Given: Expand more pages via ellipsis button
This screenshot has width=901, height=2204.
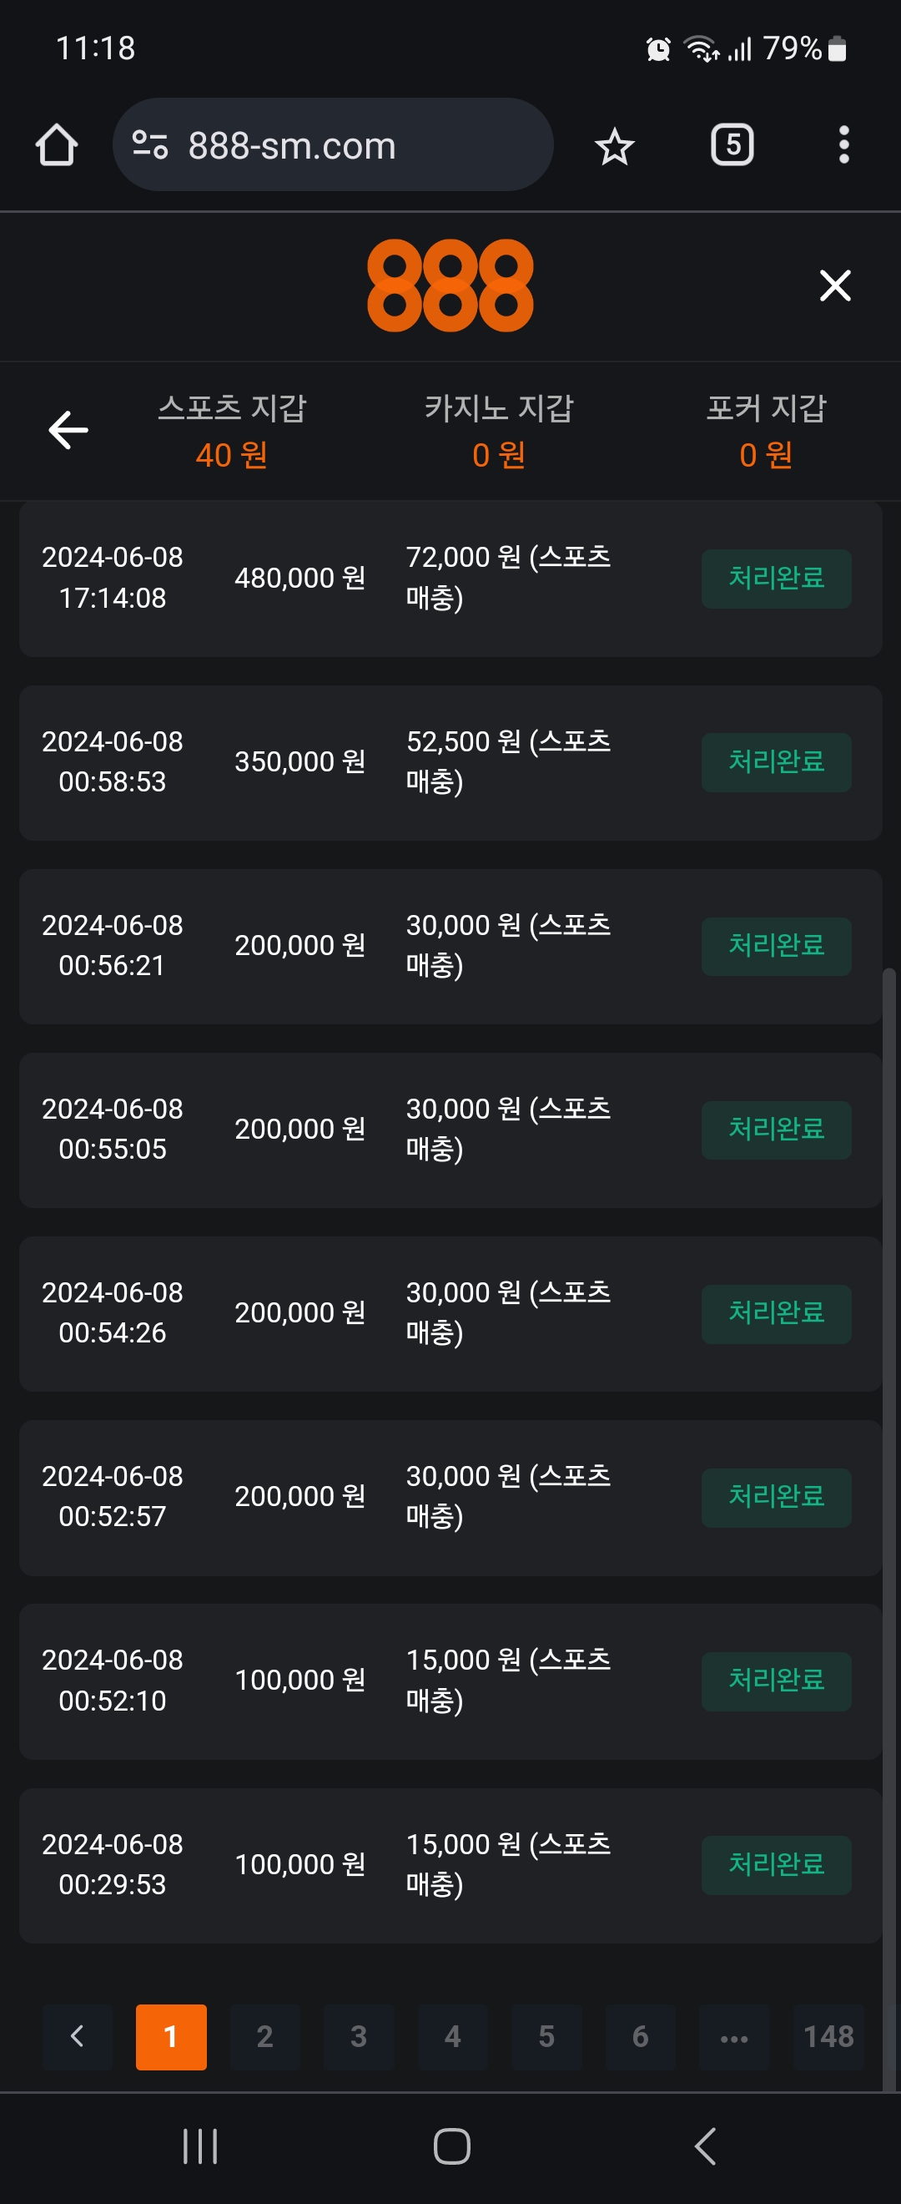Looking at the screenshot, I should coord(733,2036).
